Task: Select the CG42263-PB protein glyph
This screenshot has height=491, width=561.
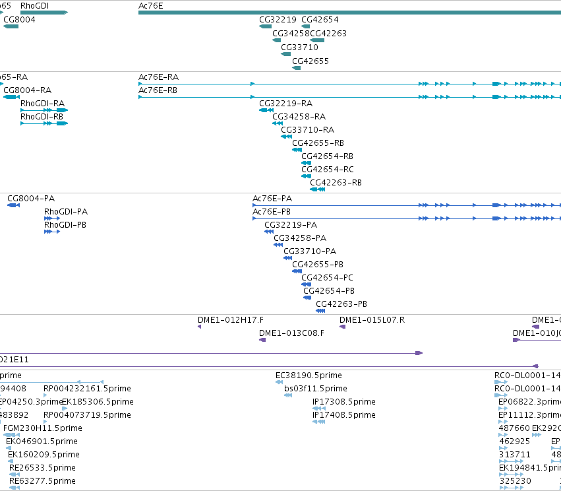Action: 320,311
